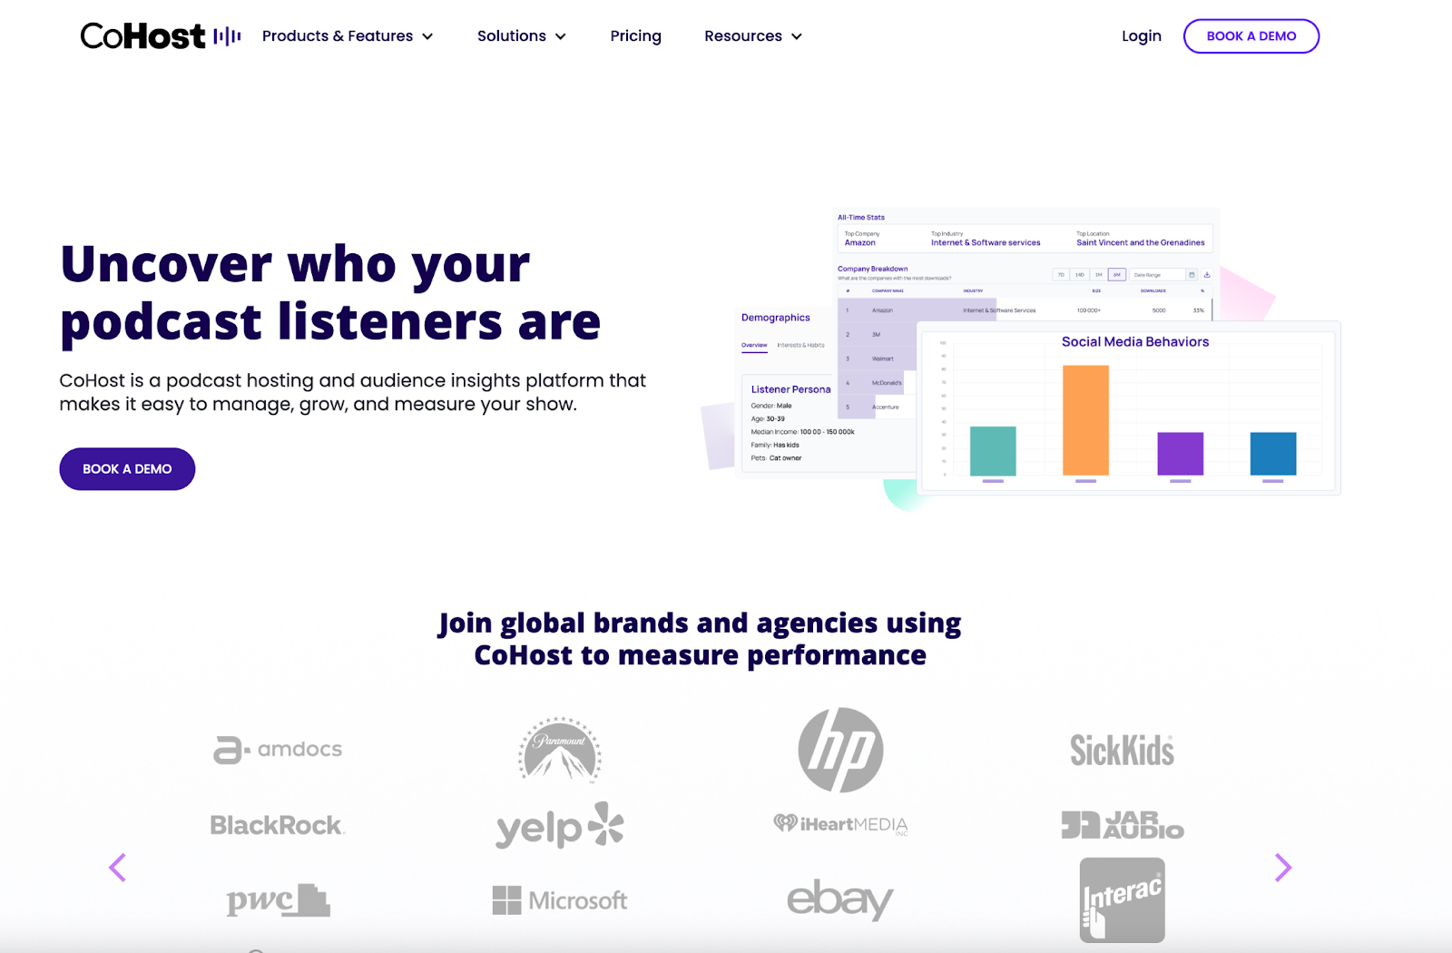Screen dimensions: 1452x953
Task: Click the CoHost logo
Action: pyautogui.click(x=161, y=36)
